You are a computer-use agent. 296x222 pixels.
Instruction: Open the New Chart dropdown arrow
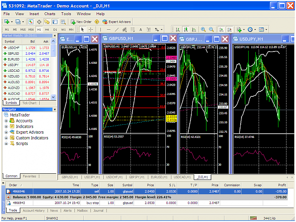coord(12,22)
